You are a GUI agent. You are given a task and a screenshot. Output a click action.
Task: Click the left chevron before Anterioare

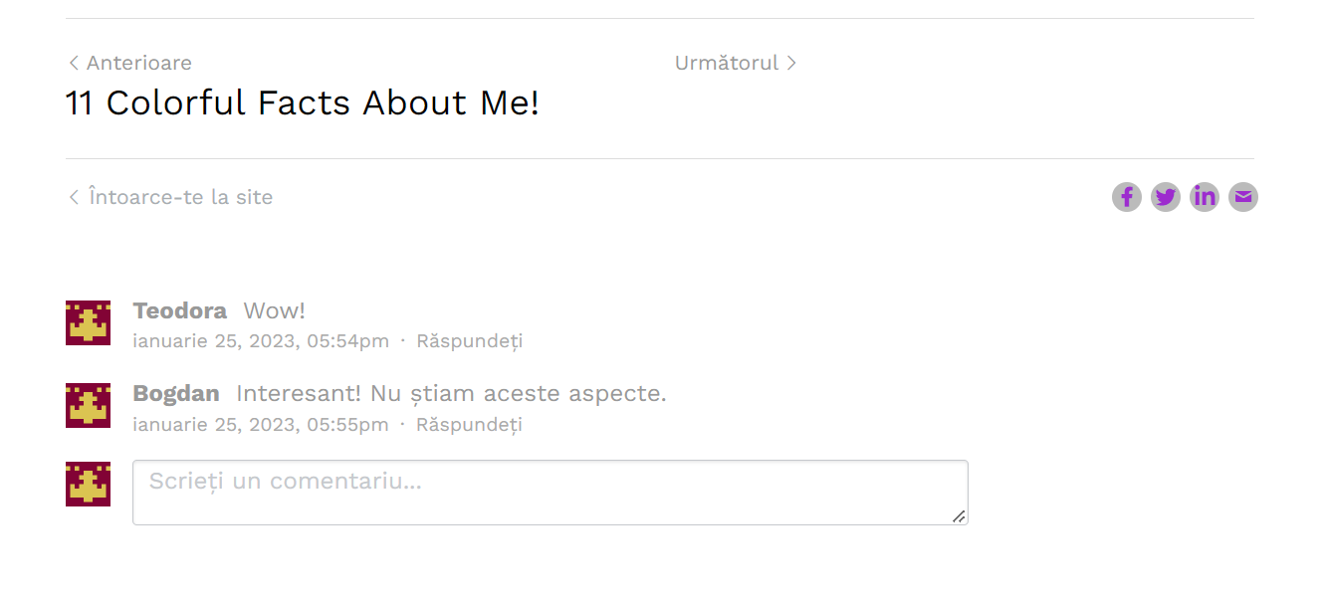(74, 63)
